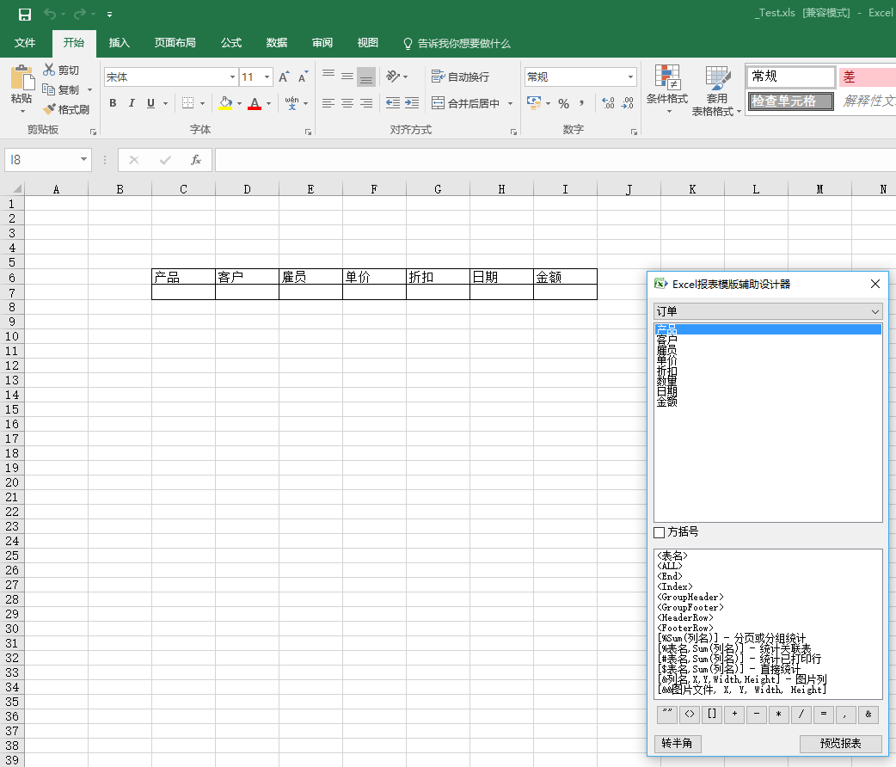
Task: Switch to the 审阅 (Review) tab
Action: (x=322, y=43)
